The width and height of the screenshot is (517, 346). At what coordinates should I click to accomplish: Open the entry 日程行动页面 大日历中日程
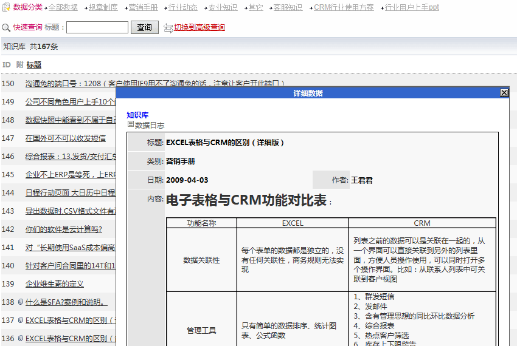click(x=70, y=193)
